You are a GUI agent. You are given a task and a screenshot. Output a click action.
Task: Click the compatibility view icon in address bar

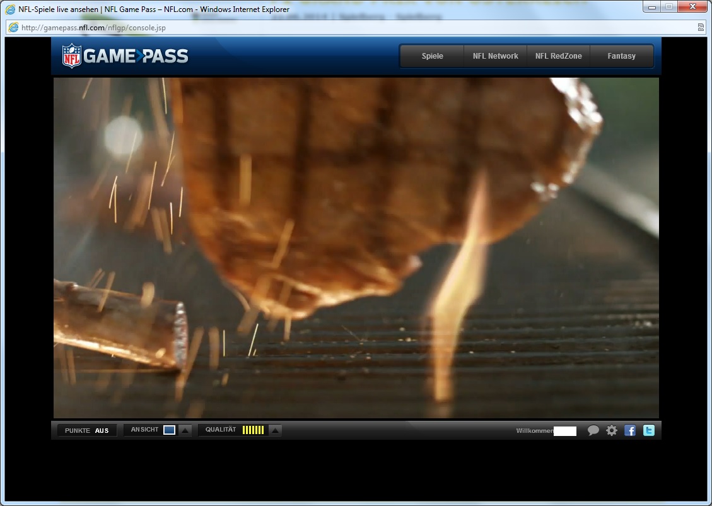click(701, 28)
